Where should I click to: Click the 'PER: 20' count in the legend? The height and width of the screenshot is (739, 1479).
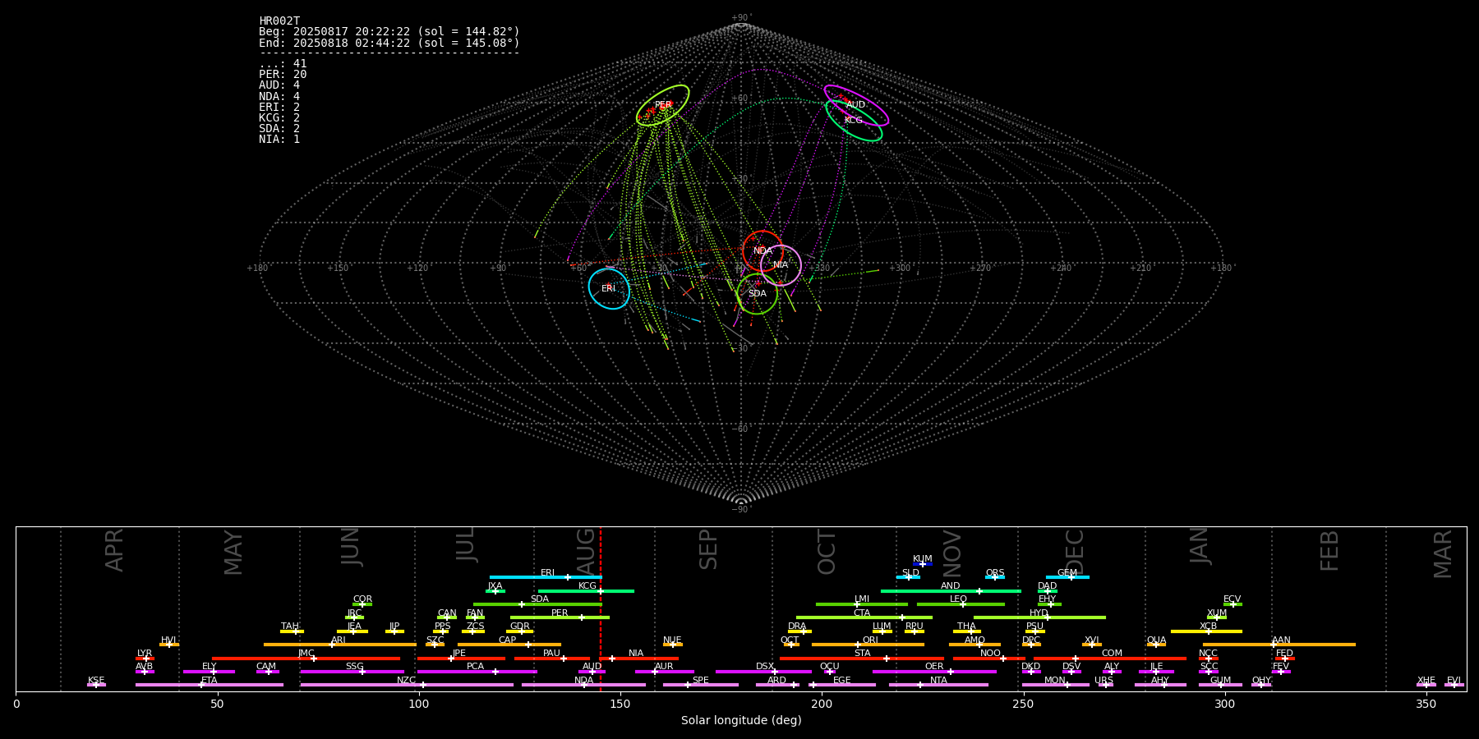coord(283,75)
